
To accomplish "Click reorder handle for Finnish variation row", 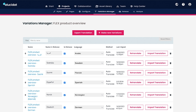I will pyautogui.click(x=25, y=73).
